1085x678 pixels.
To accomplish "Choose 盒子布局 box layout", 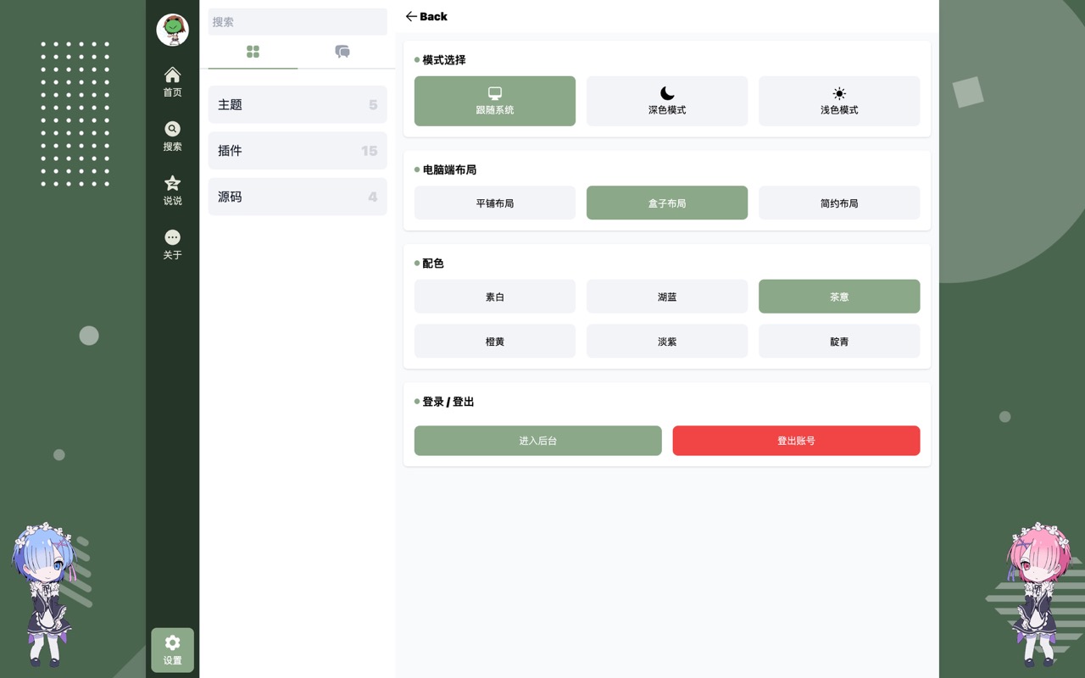I will click(x=667, y=203).
